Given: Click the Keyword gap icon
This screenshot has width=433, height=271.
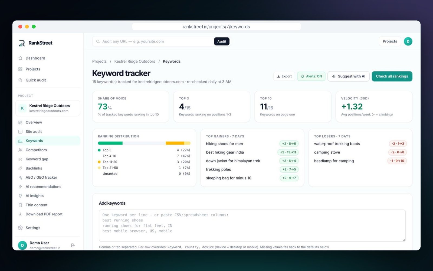Looking at the screenshot, I should coord(20,159).
